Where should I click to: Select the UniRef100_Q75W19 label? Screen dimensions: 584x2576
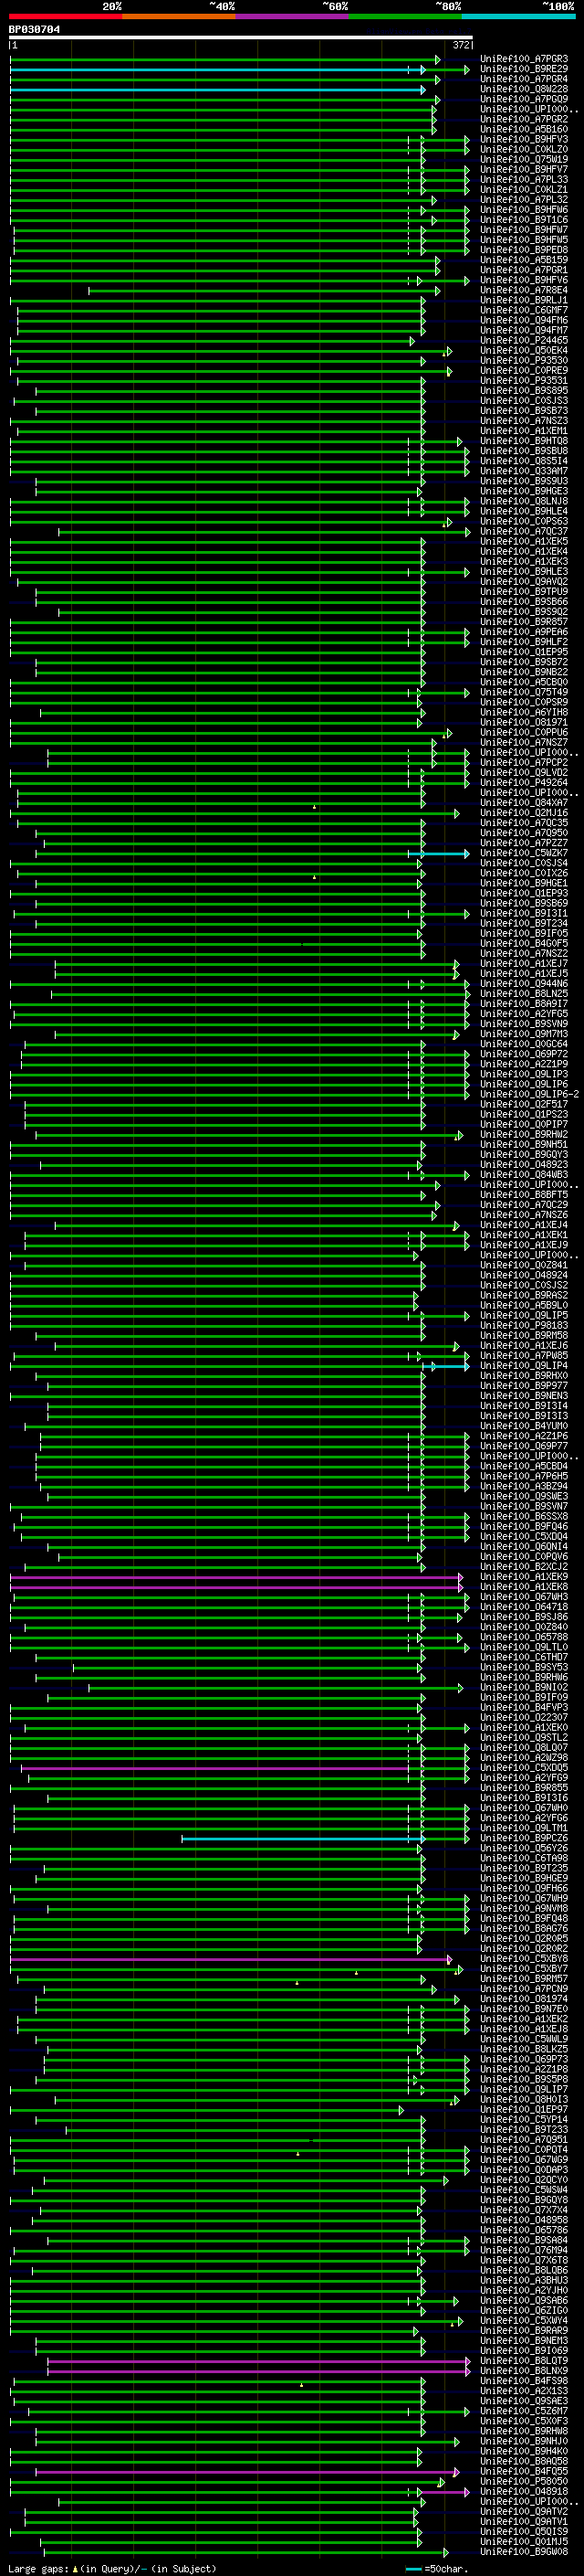[x=524, y=159]
